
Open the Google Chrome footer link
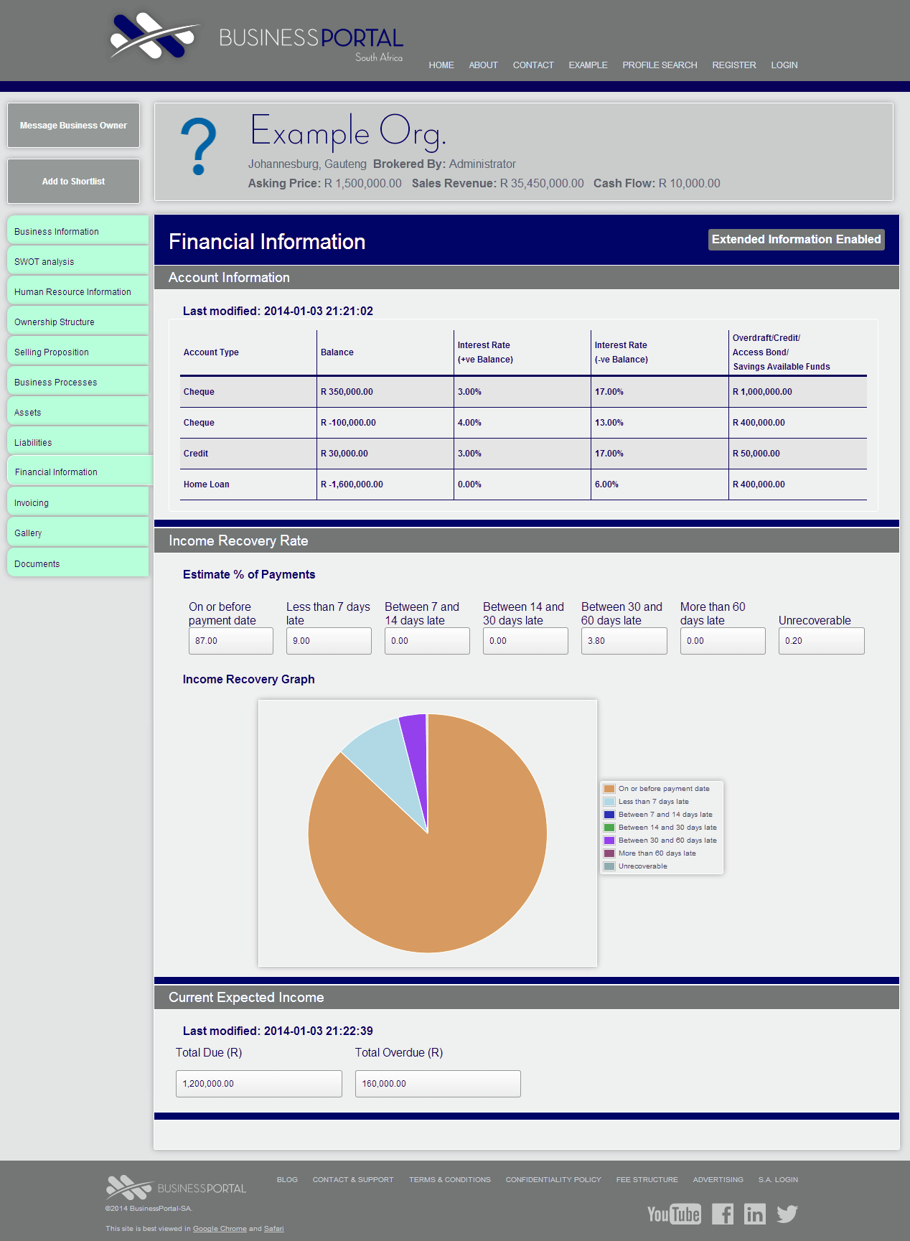pyautogui.click(x=220, y=1229)
